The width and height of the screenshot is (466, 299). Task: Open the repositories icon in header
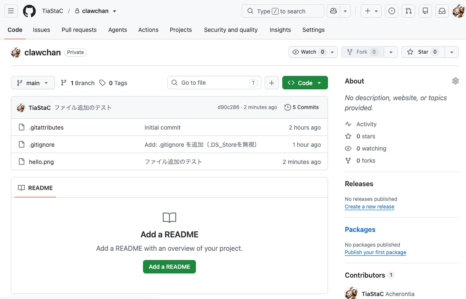[x=425, y=11]
